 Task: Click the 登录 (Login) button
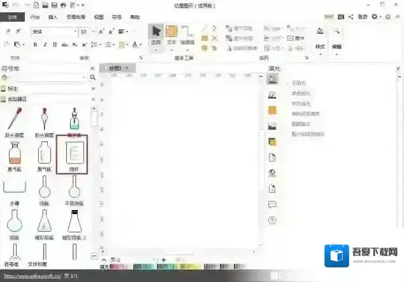(363, 17)
